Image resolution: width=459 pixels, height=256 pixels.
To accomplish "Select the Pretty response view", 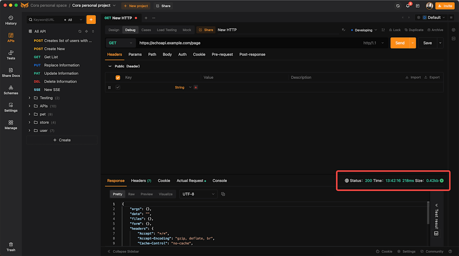I will [x=117, y=194].
